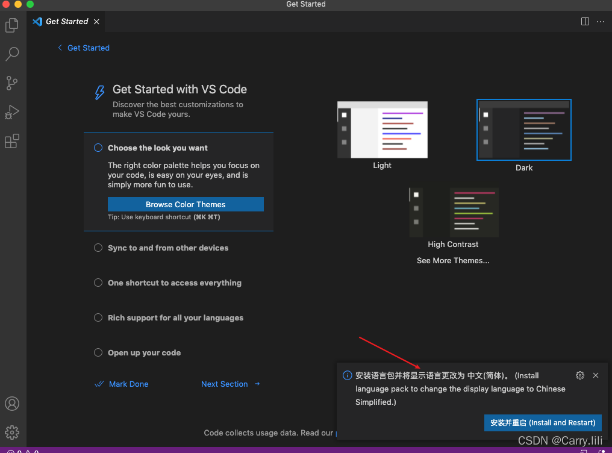The height and width of the screenshot is (453, 612).
Task: Click the Mark Done link
Action: [x=122, y=384]
